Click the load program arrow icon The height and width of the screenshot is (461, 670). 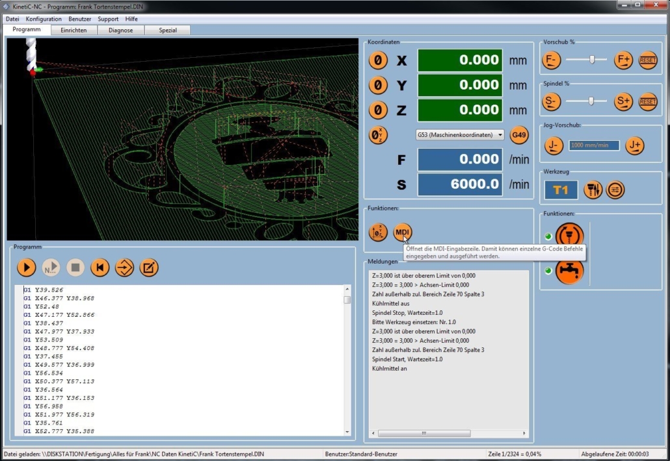(124, 268)
